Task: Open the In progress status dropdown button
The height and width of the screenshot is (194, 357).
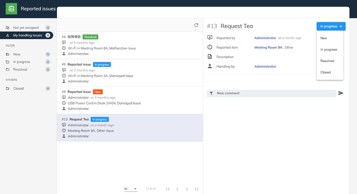Action: (x=331, y=26)
